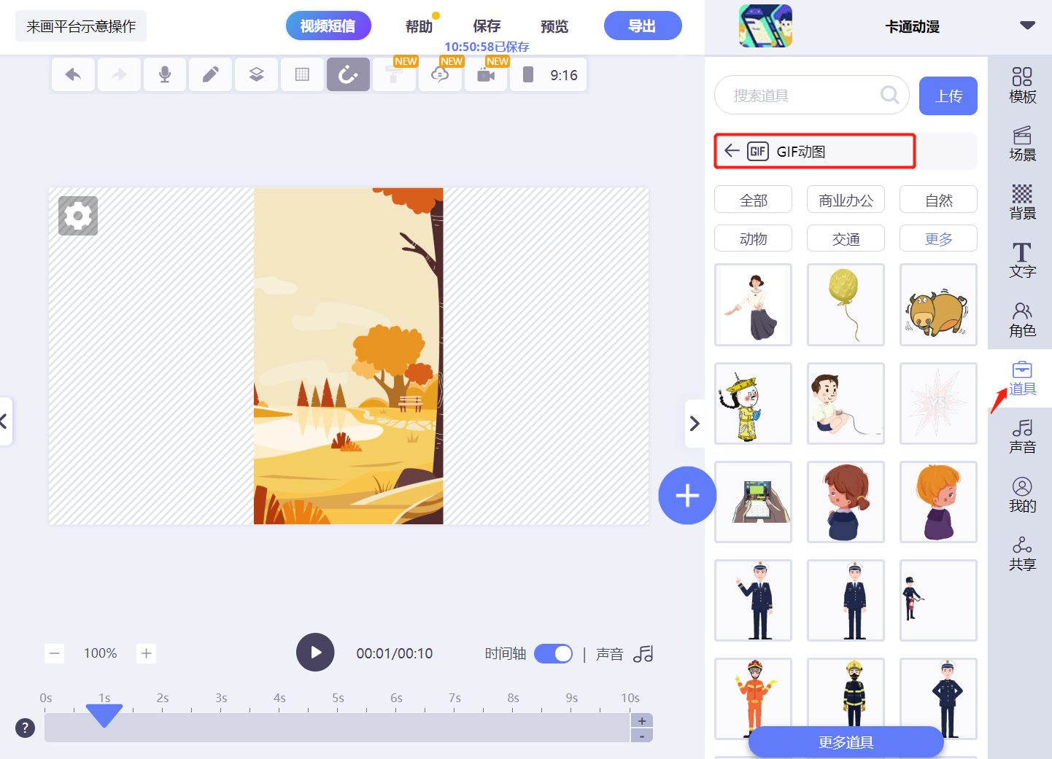Expand the 卡通动漫 style dropdown

coord(1027,26)
